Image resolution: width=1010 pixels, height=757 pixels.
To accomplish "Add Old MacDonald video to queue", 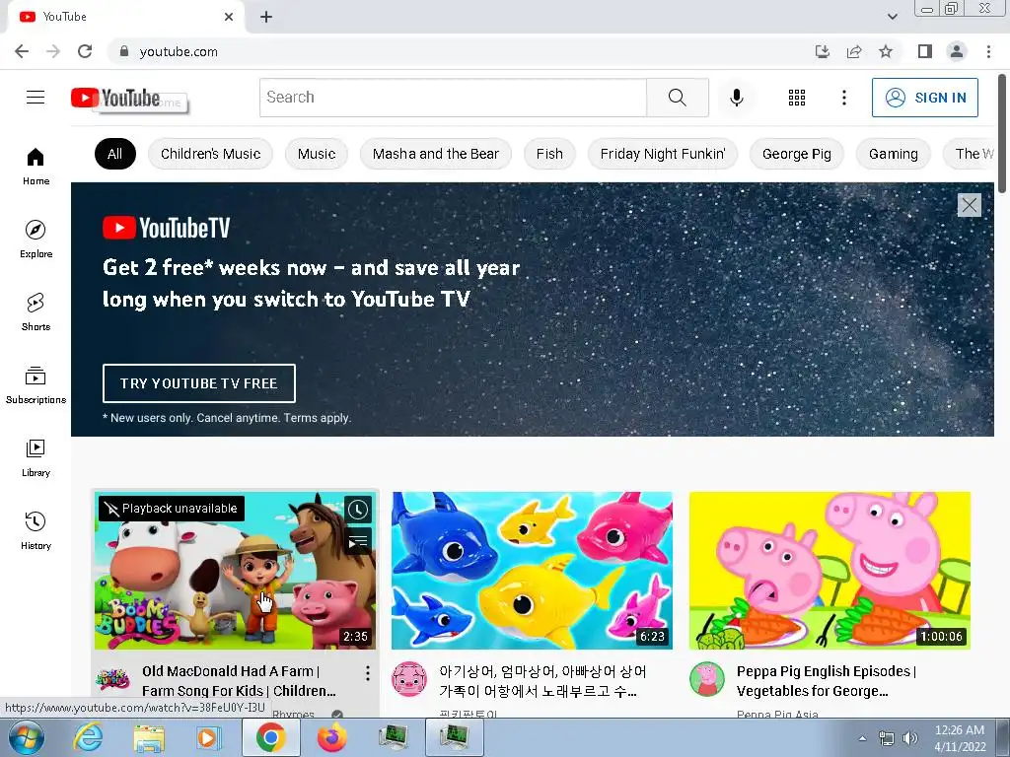I will tap(358, 541).
